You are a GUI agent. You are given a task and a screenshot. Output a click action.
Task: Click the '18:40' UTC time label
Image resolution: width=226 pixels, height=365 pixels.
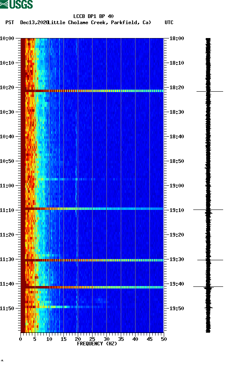[177, 137]
